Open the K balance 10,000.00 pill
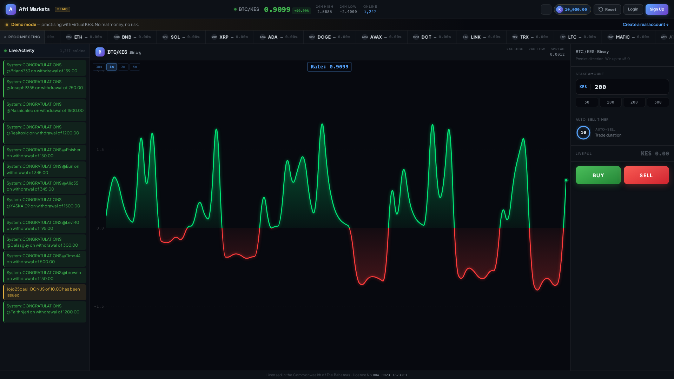Screen dimensions: 674x379 [x=573, y=9]
